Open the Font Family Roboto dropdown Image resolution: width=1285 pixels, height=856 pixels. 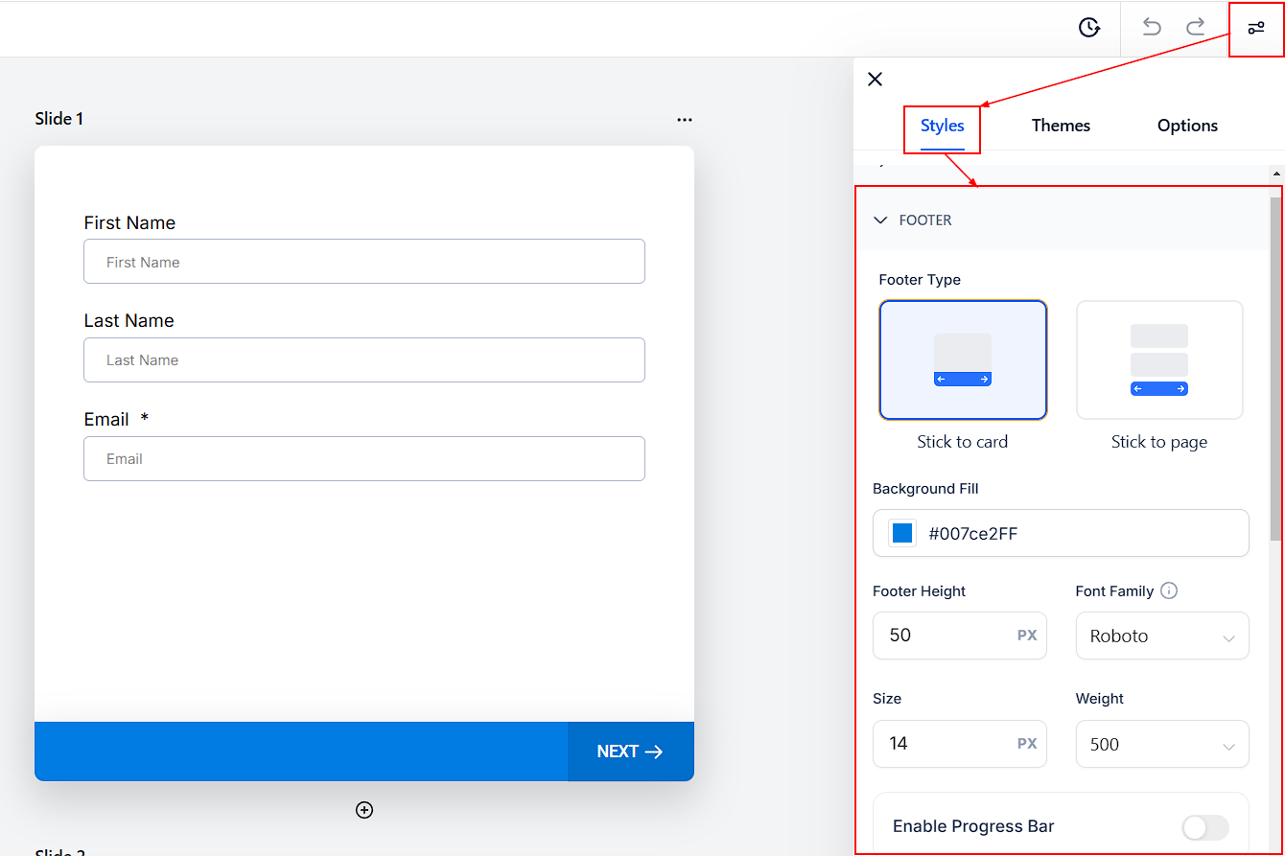click(x=1162, y=636)
